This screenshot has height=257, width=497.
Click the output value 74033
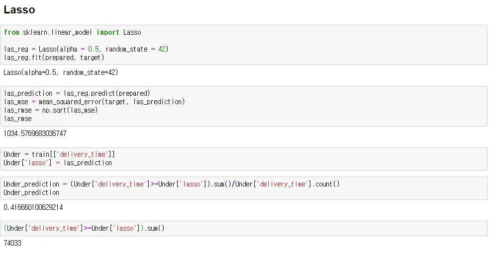pos(12,243)
